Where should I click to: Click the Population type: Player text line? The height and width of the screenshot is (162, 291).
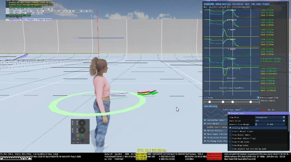(30, 19)
